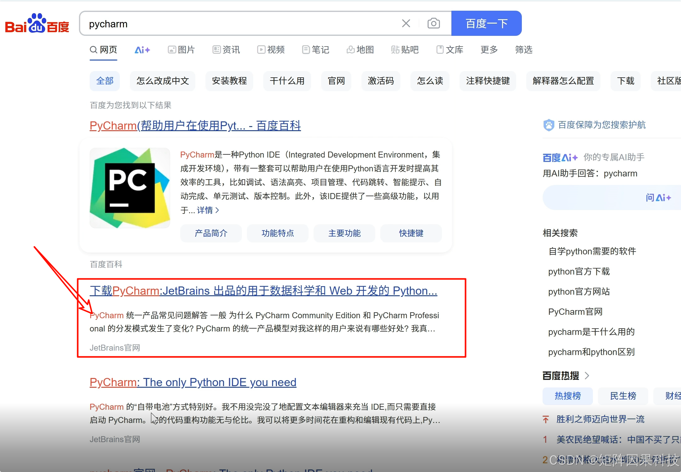The image size is (681, 472).
Task: Open related search PyCharm官网
Action: (575, 312)
